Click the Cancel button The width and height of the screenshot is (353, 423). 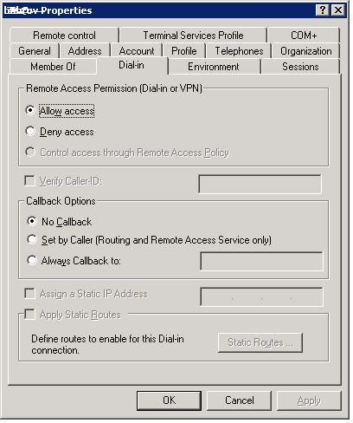240,400
